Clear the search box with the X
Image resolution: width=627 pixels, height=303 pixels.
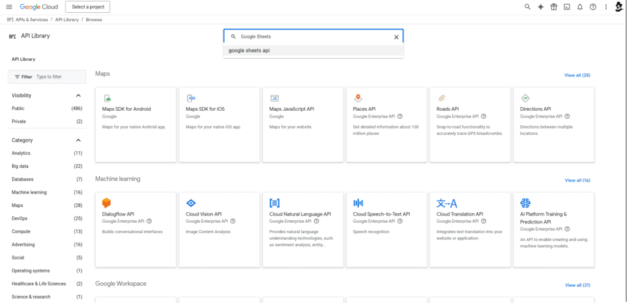point(396,37)
